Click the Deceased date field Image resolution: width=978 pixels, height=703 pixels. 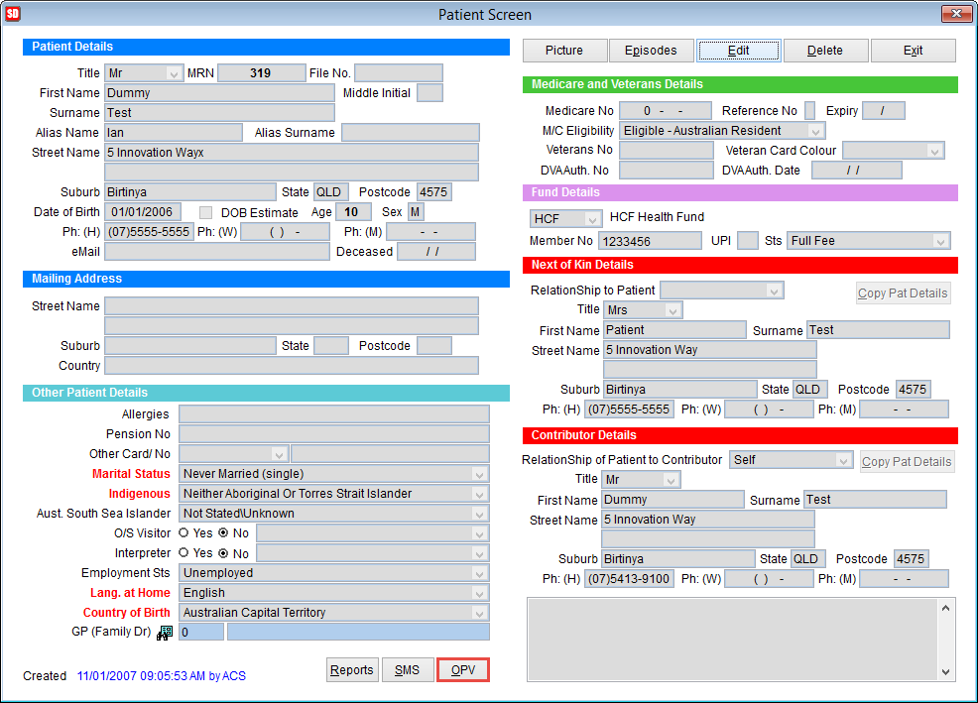click(x=436, y=252)
